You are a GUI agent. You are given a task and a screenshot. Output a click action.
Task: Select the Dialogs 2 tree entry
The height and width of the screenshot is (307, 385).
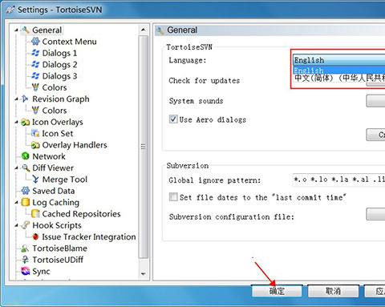click(x=59, y=64)
